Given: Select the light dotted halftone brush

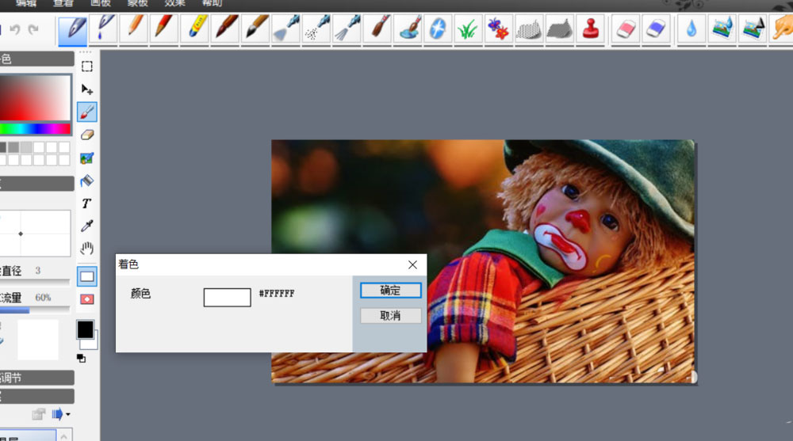Looking at the screenshot, I should (528, 29).
